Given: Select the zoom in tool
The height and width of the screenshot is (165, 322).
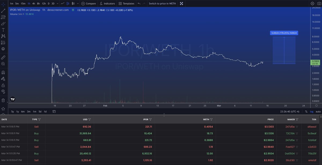Looking at the screenshot, I should coord(3,64).
